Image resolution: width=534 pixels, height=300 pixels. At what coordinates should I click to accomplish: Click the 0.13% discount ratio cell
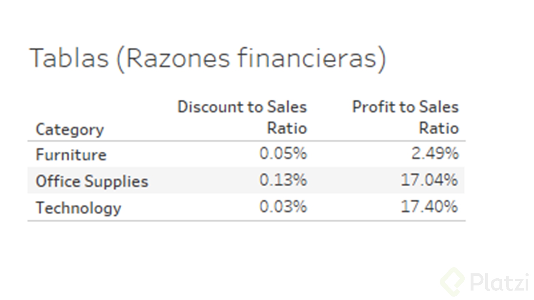point(283,180)
